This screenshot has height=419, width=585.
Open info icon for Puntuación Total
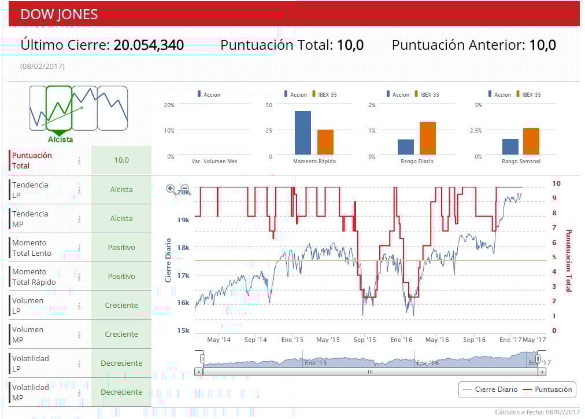coord(79,160)
